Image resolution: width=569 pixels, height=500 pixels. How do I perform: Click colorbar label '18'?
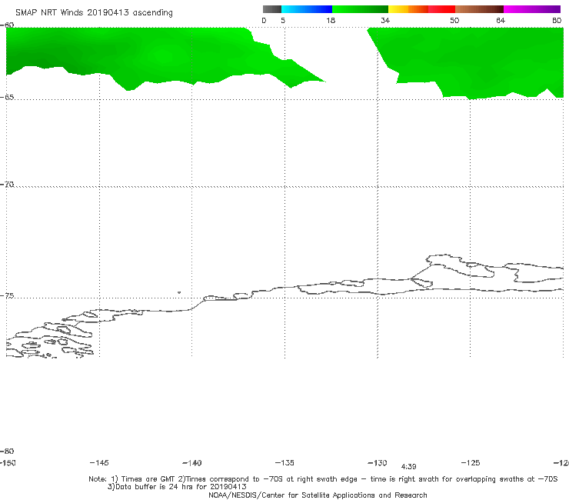pyautogui.click(x=331, y=20)
